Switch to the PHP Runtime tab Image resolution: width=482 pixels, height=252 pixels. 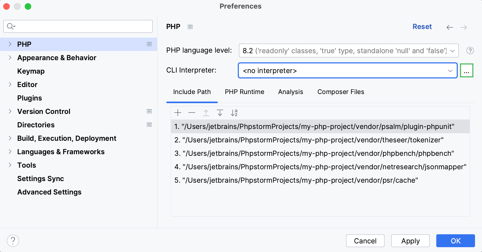(244, 92)
